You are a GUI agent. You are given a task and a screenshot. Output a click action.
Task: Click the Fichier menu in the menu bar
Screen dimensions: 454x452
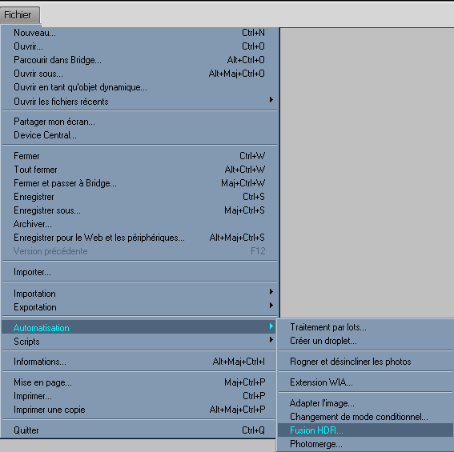point(20,15)
